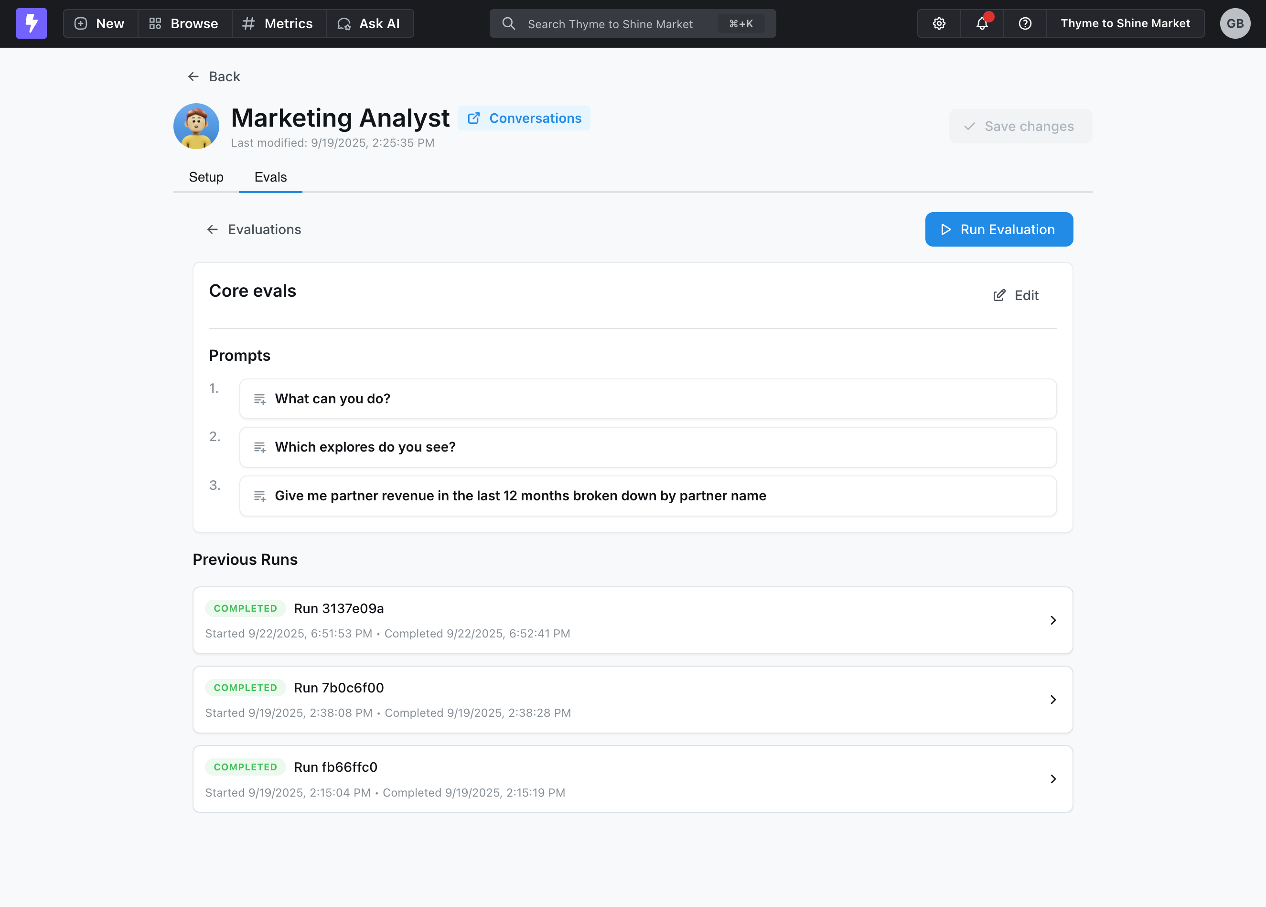Click the search magnifier icon
The height and width of the screenshot is (907, 1266).
pyautogui.click(x=508, y=23)
